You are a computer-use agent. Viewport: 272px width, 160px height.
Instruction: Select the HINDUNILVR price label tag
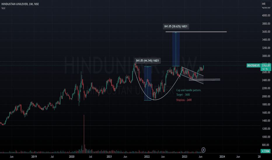coord(253,65)
